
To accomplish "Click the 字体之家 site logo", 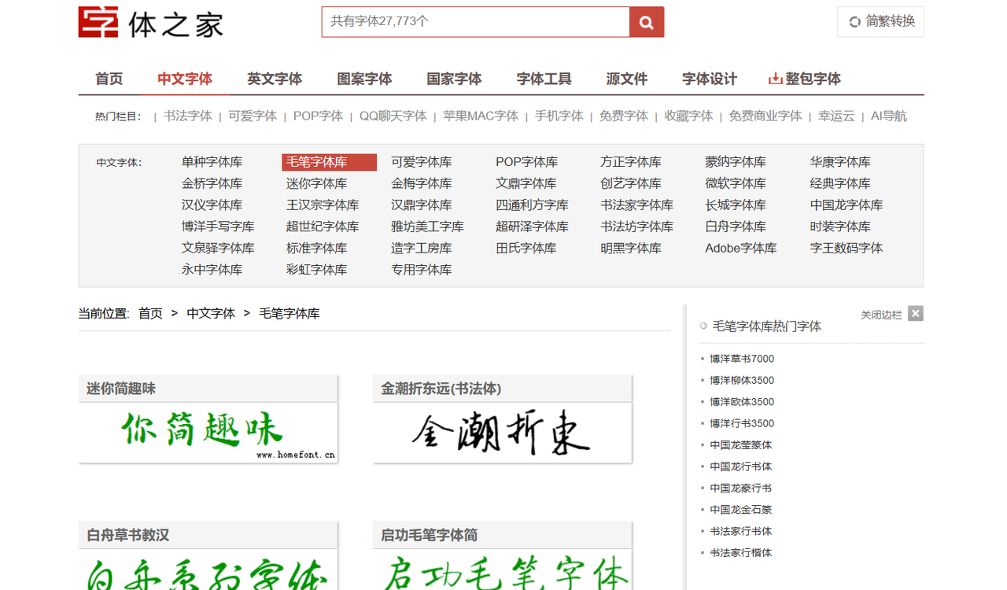I will pyautogui.click(x=150, y=23).
